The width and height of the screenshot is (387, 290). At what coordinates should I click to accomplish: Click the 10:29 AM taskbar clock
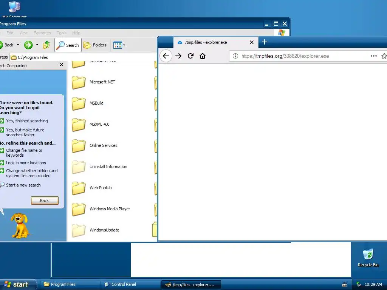tap(373, 284)
